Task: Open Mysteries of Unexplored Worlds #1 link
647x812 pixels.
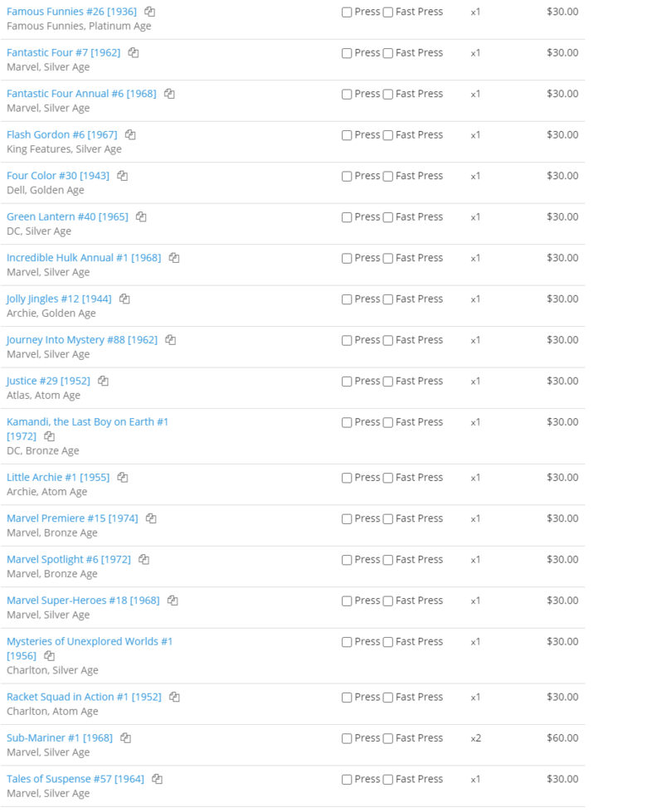Action: tap(89, 649)
